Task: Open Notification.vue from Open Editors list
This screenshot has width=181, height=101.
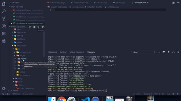Action: click(x=23, y=13)
